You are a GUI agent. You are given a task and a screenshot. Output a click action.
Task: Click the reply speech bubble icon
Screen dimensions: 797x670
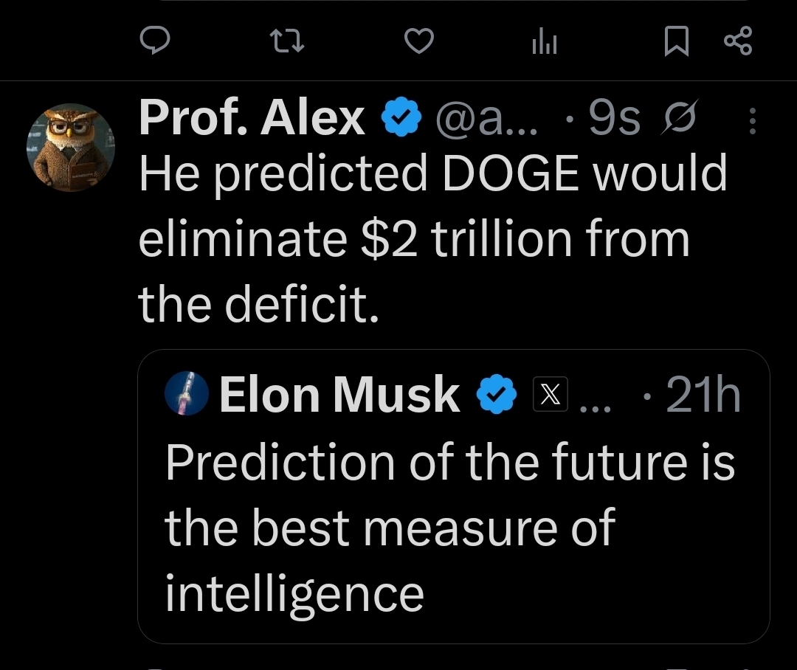click(x=156, y=42)
